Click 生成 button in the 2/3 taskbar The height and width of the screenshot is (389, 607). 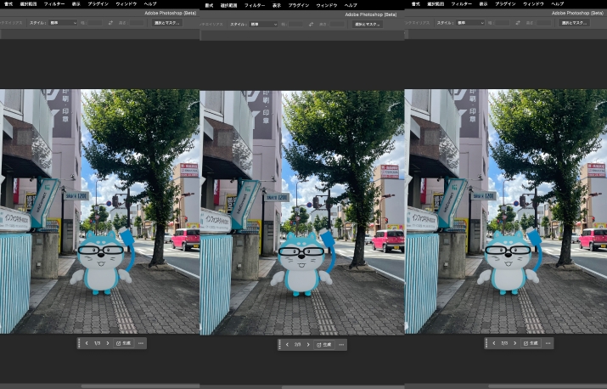(324, 345)
